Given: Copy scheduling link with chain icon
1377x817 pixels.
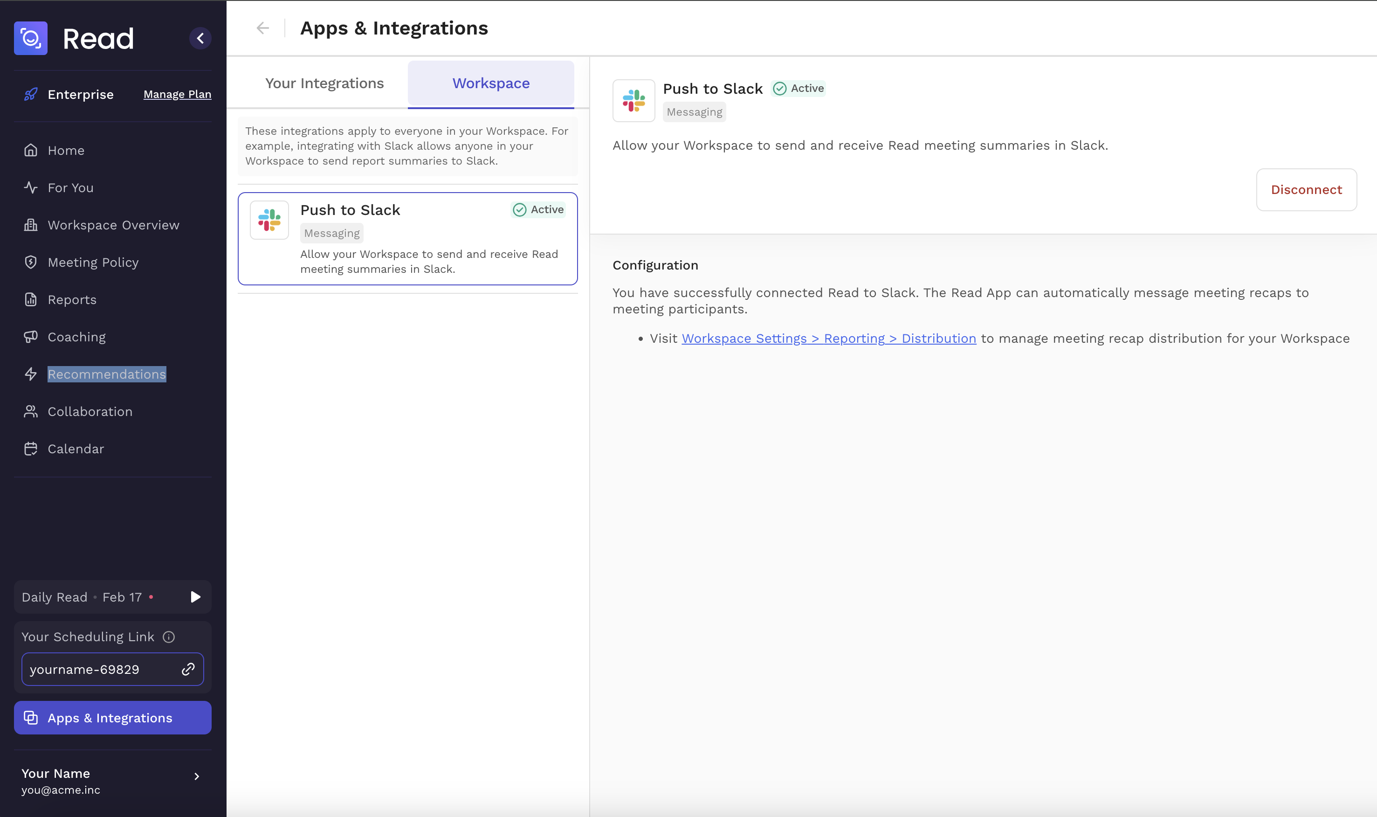Looking at the screenshot, I should [x=188, y=670].
